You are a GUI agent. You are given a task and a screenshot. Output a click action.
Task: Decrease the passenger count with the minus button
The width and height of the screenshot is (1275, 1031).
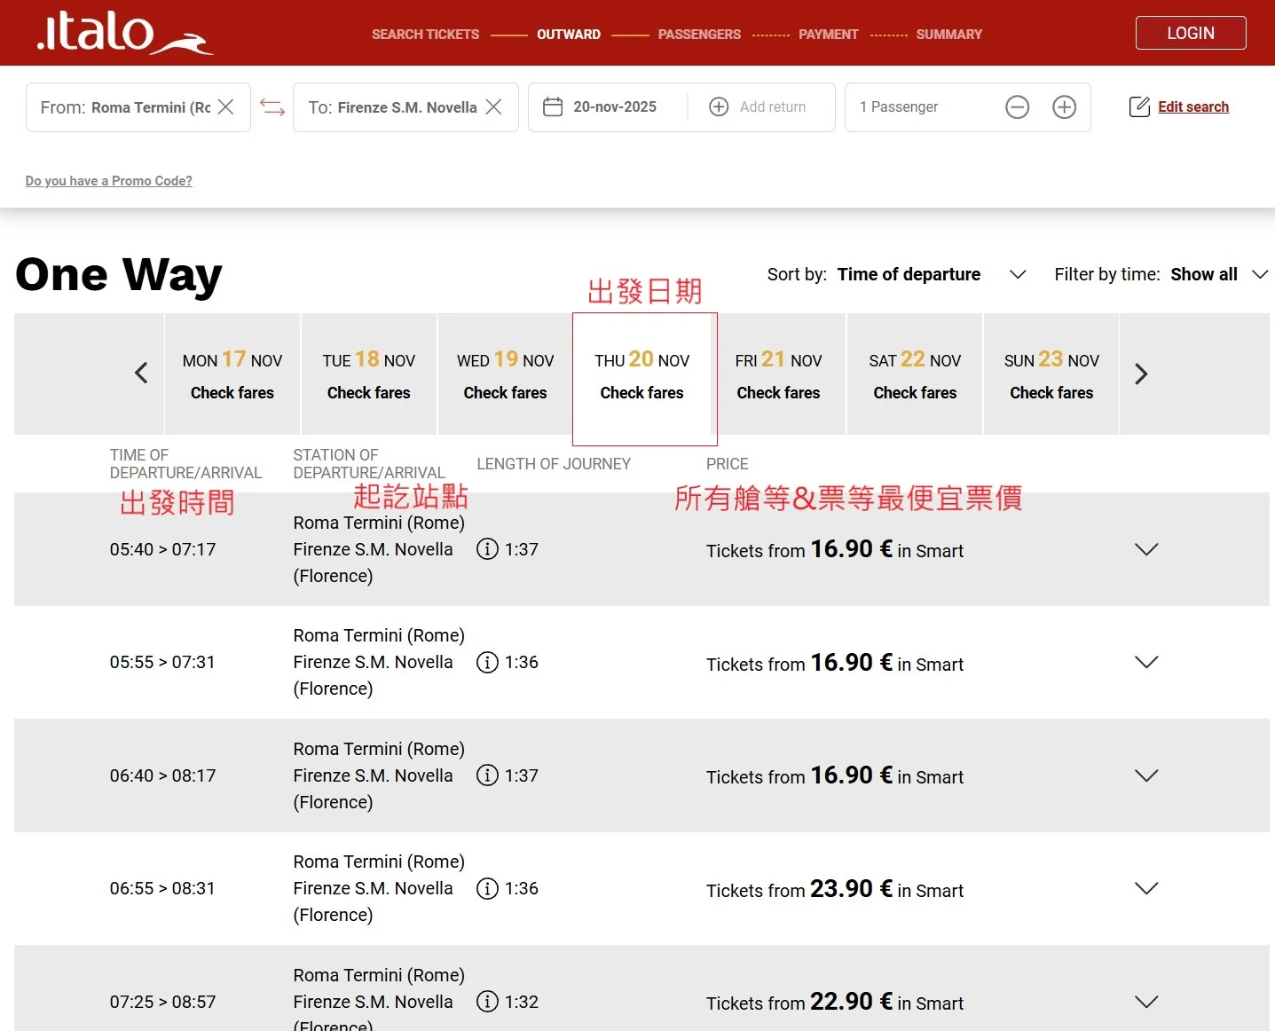[1018, 107]
